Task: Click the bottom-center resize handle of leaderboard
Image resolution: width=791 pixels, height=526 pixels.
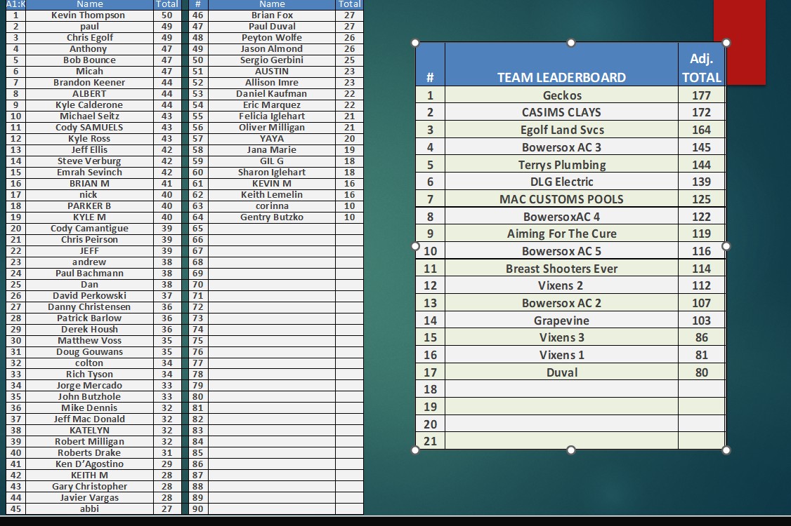Action: (570, 450)
